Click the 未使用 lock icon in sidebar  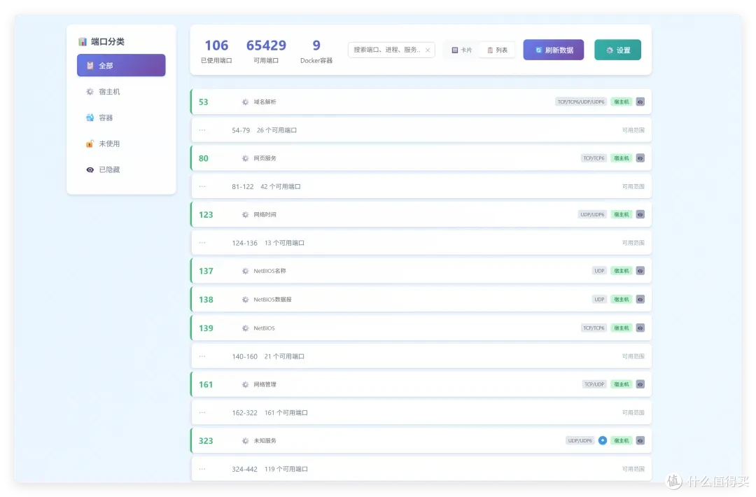[90, 143]
